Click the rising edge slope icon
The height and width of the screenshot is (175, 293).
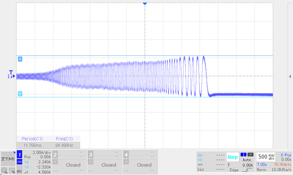pyautogui.click(x=247, y=170)
